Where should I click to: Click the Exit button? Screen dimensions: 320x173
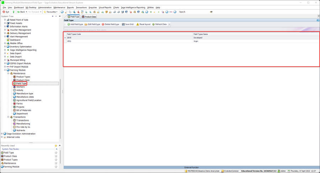(6, 12)
